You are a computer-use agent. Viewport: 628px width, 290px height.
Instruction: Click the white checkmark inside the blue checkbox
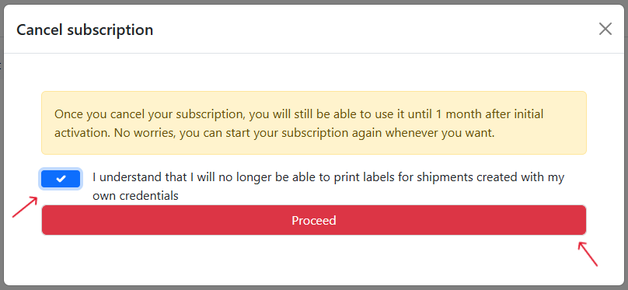[x=61, y=179]
